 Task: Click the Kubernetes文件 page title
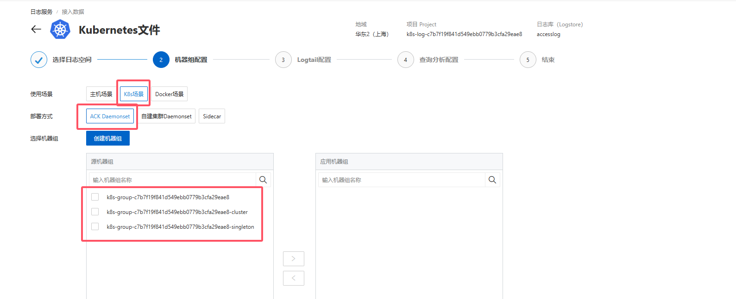[x=120, y=30]
